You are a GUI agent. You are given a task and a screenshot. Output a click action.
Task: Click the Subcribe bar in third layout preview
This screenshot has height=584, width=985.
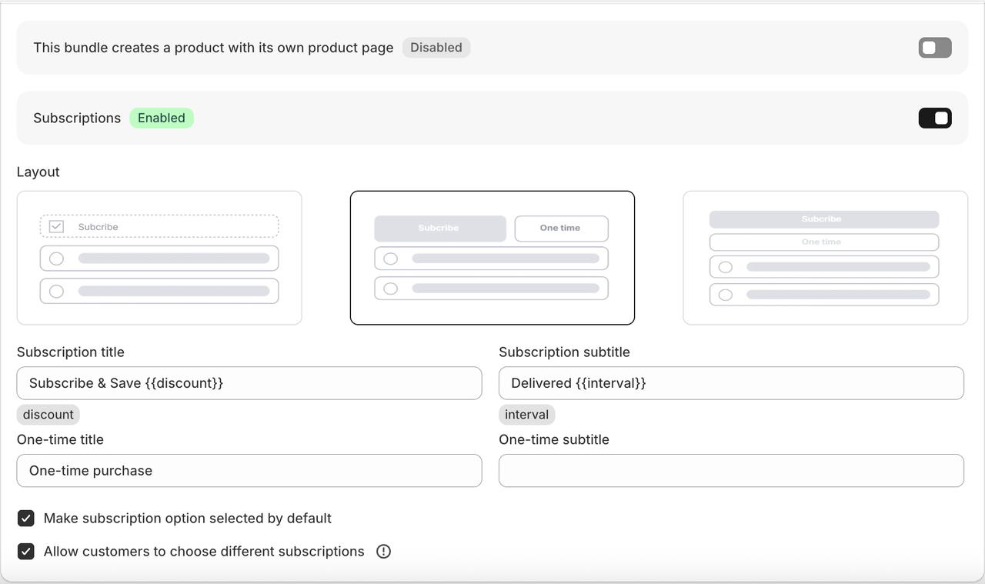coord(823,219)
